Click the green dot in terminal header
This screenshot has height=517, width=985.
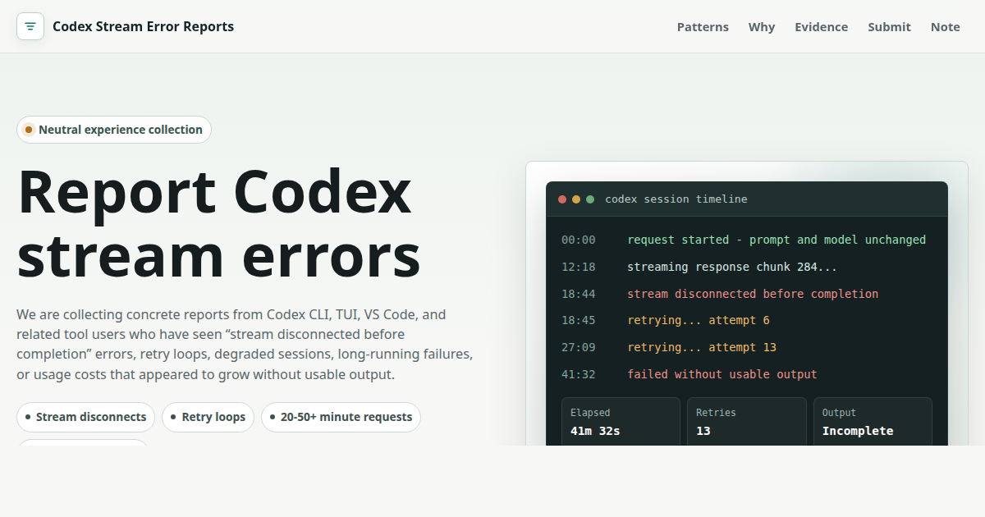590,199
